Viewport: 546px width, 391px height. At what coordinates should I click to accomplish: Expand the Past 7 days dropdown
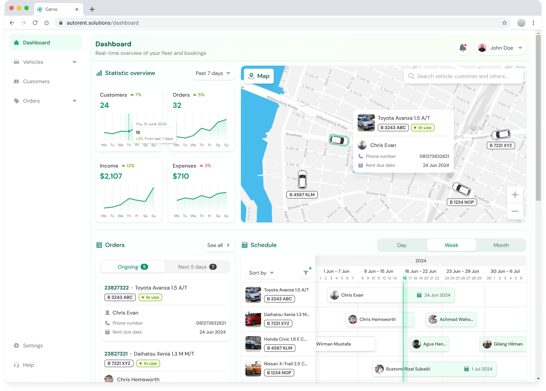coord(213,73)
